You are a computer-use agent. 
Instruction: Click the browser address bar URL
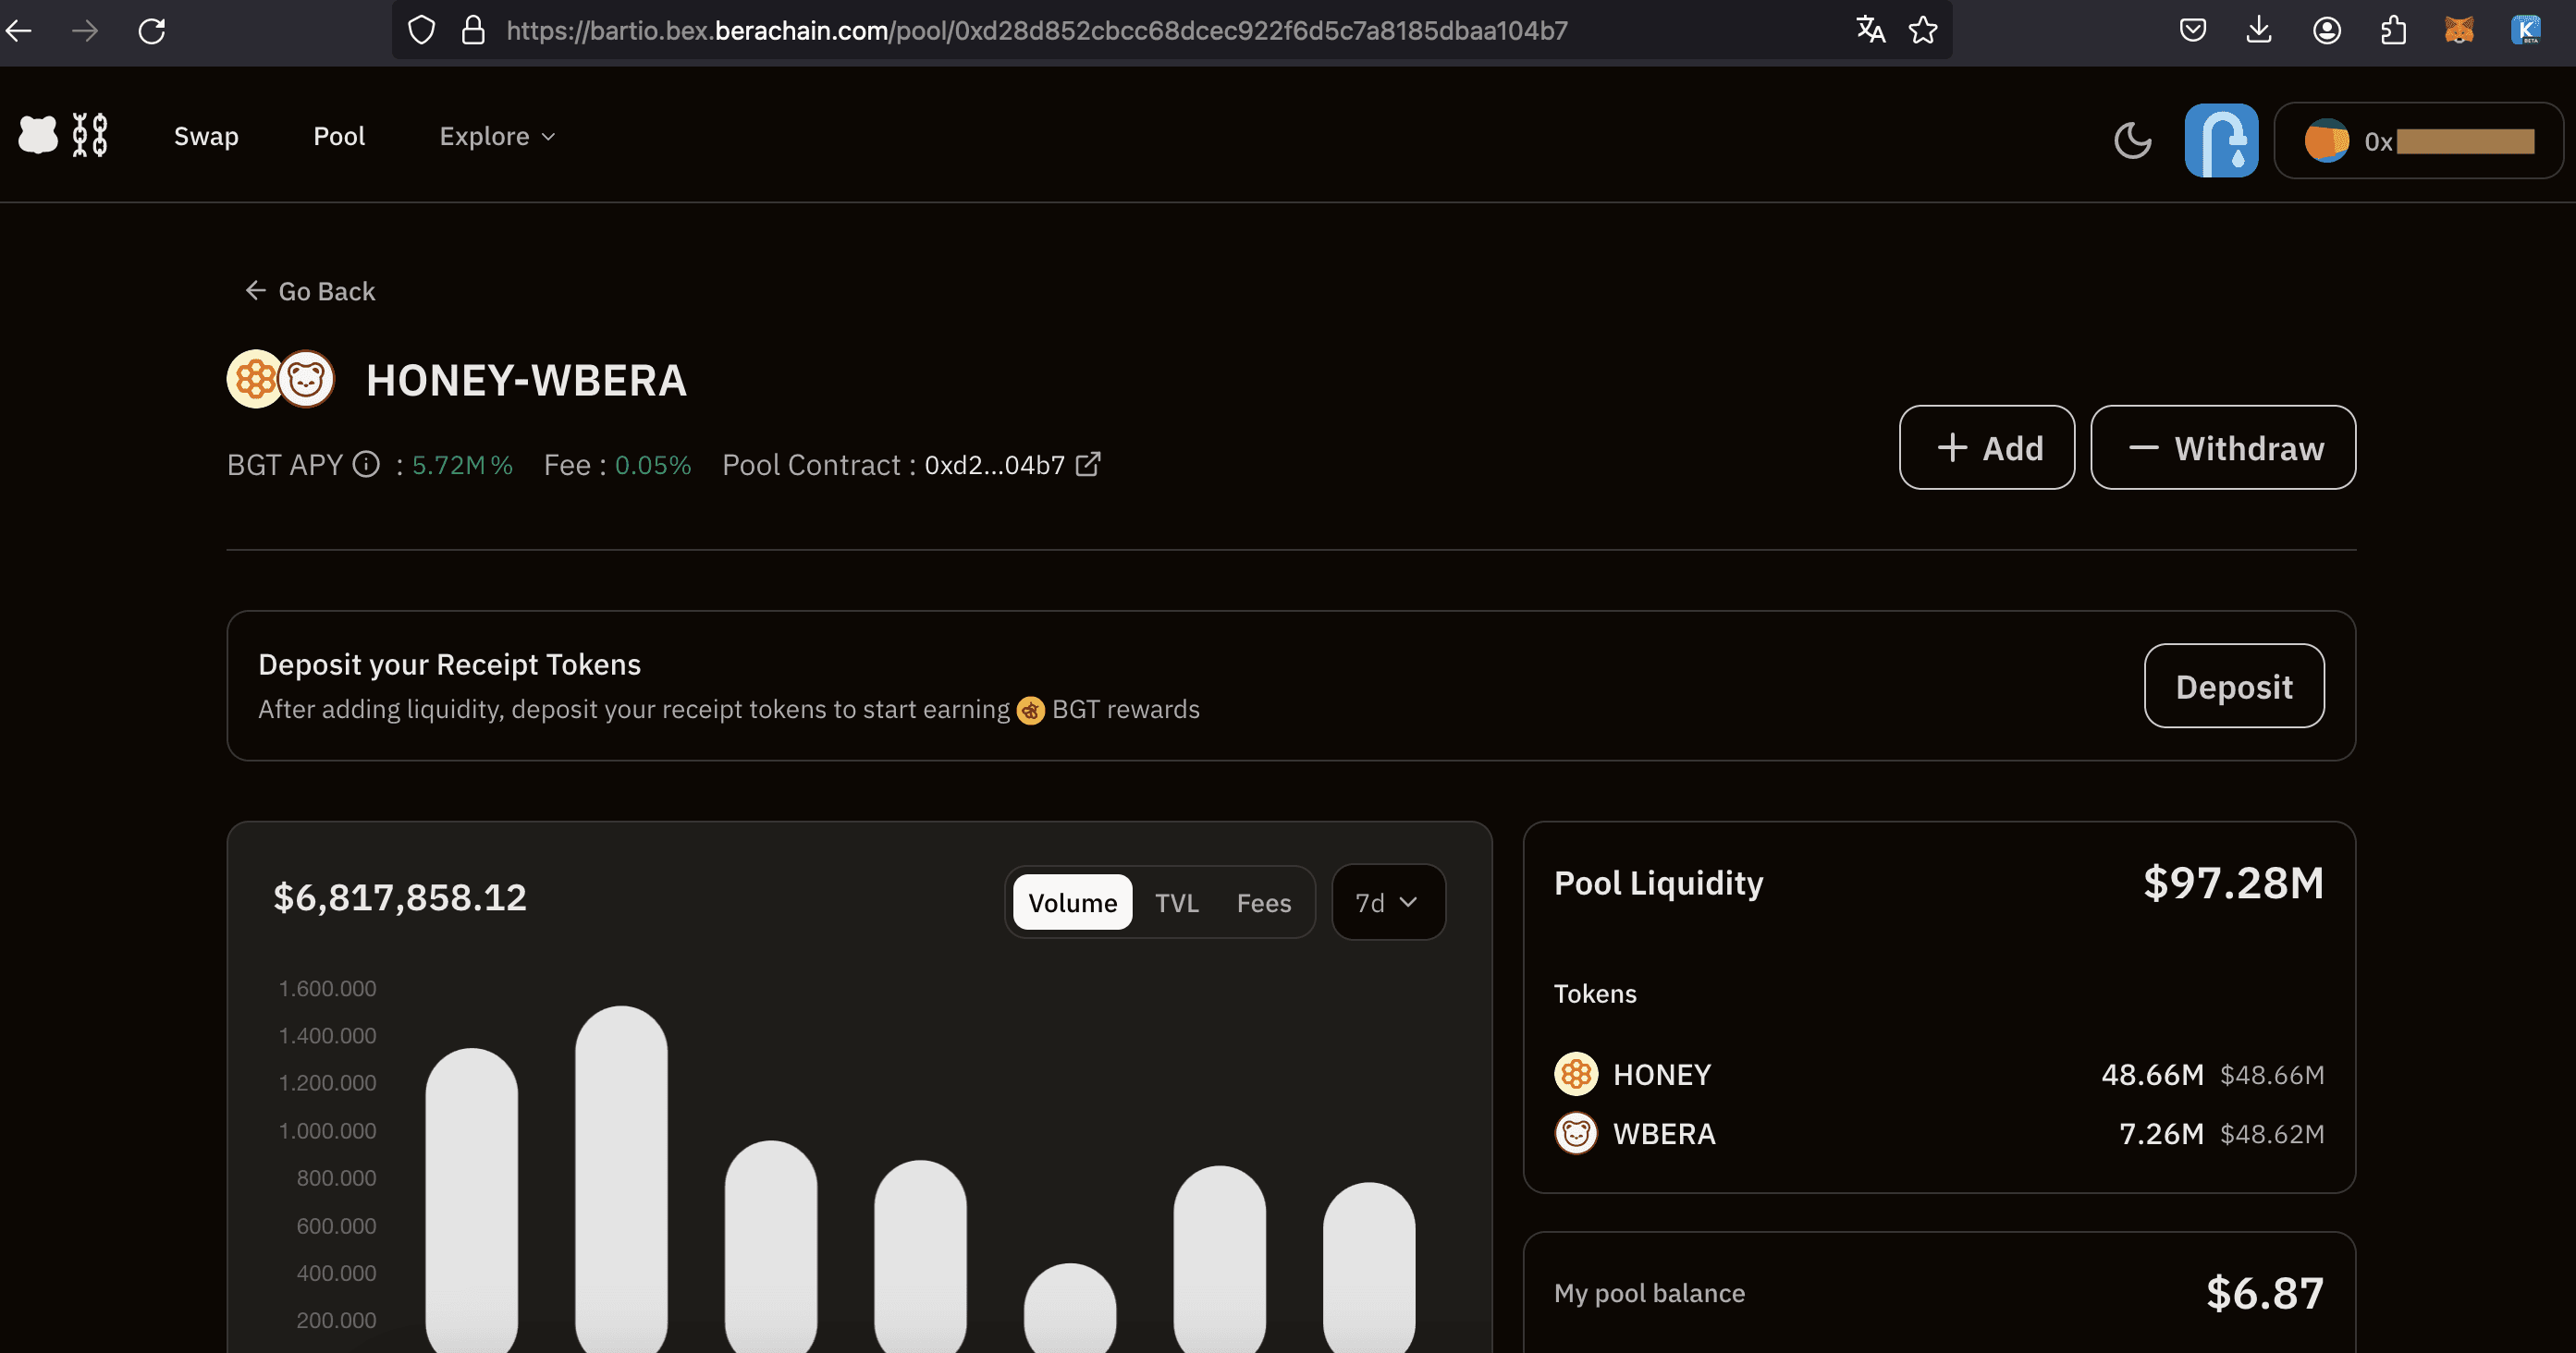1036,31
